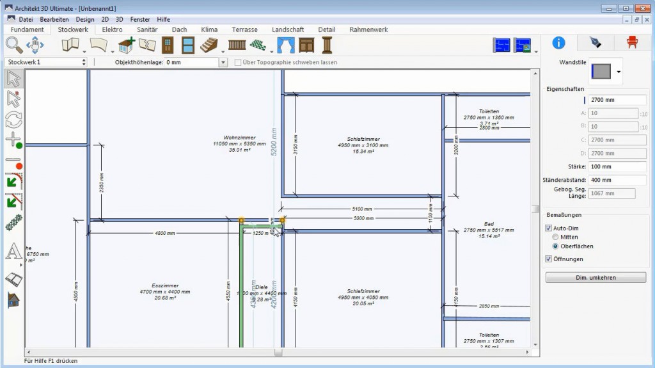Choose the door tool

168,45
